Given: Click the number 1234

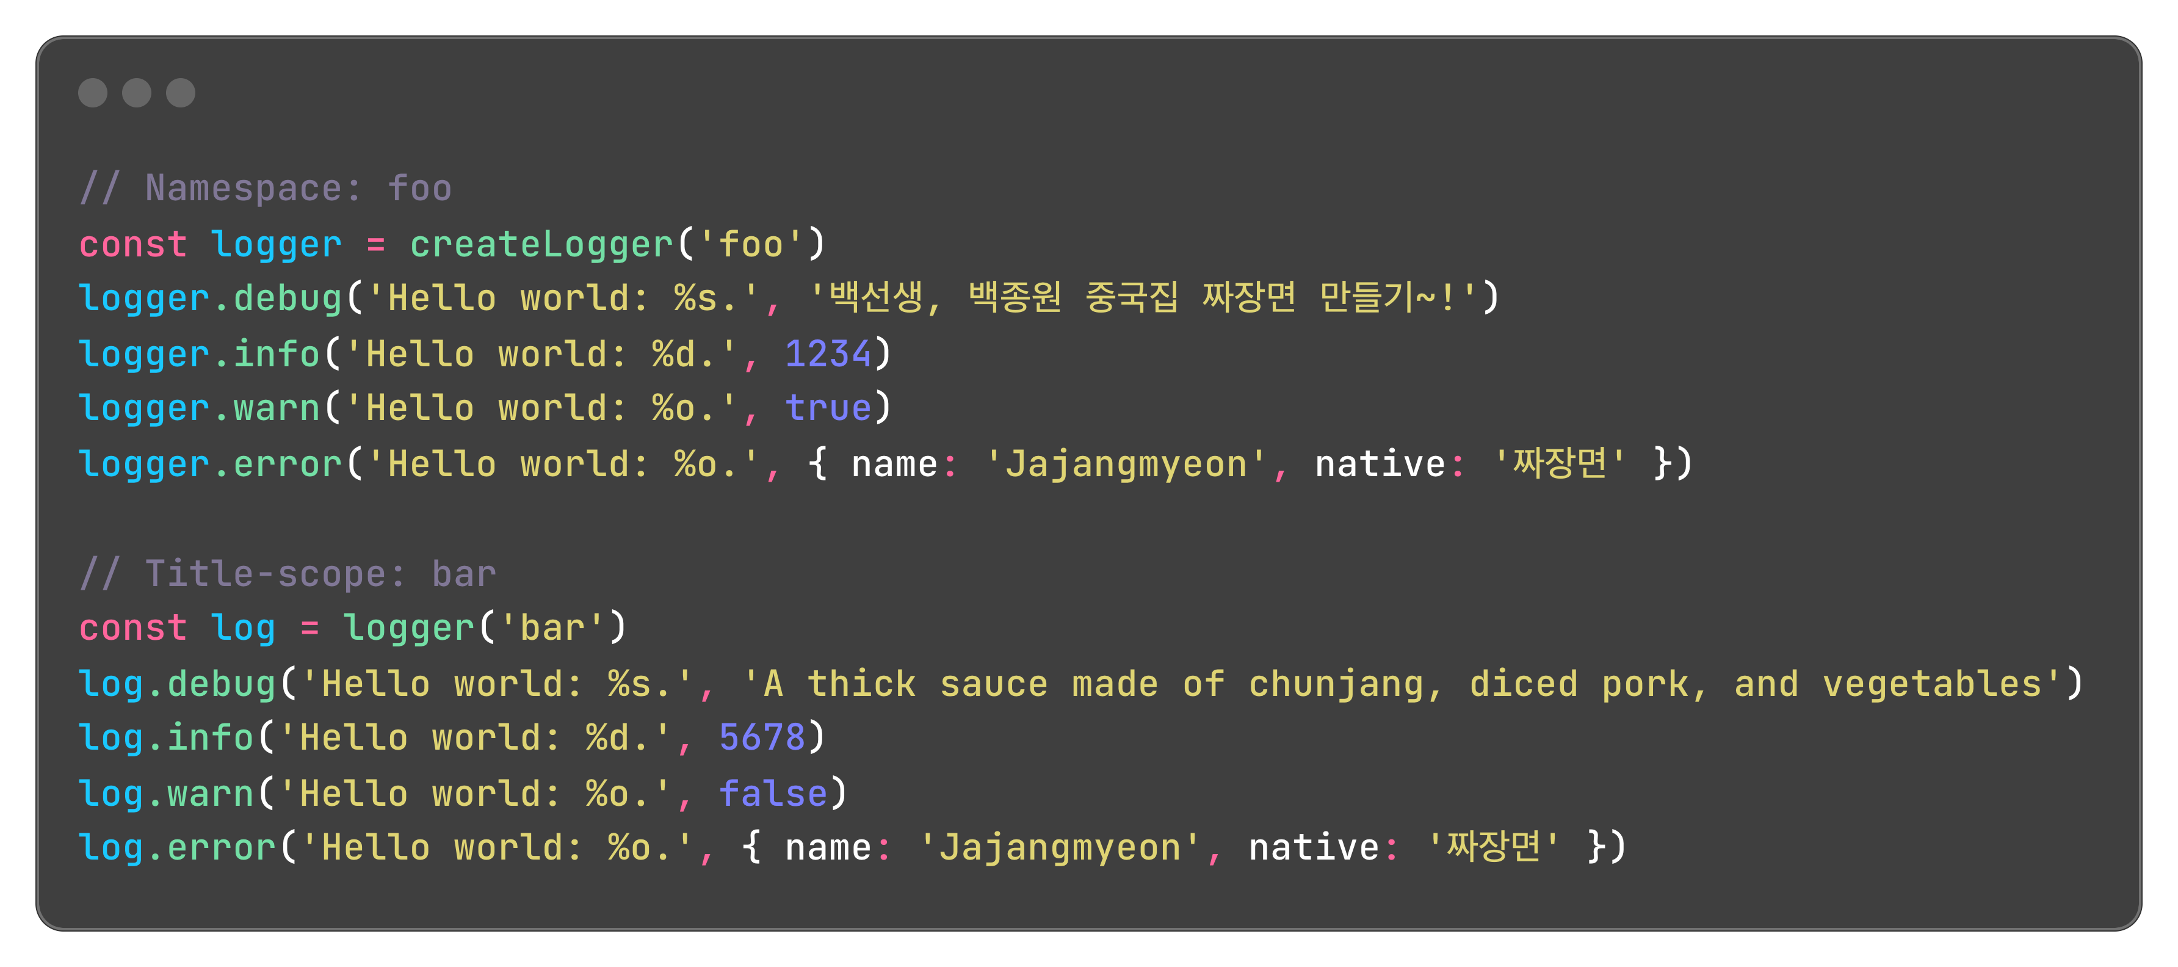Looking at the screenshot, I should pyautogui.click(x=827, y=353).
